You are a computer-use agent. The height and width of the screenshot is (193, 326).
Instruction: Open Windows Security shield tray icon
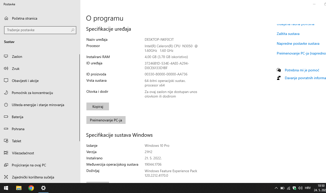pyautogui.click(x=294, y=188)
